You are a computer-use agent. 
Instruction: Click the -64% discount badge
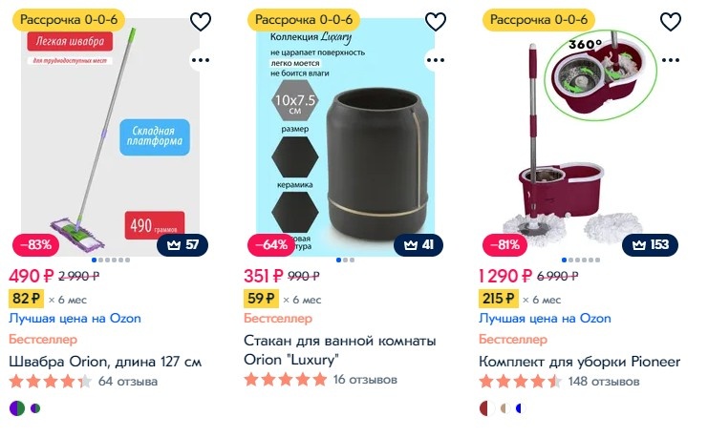[x=271, y=245]
